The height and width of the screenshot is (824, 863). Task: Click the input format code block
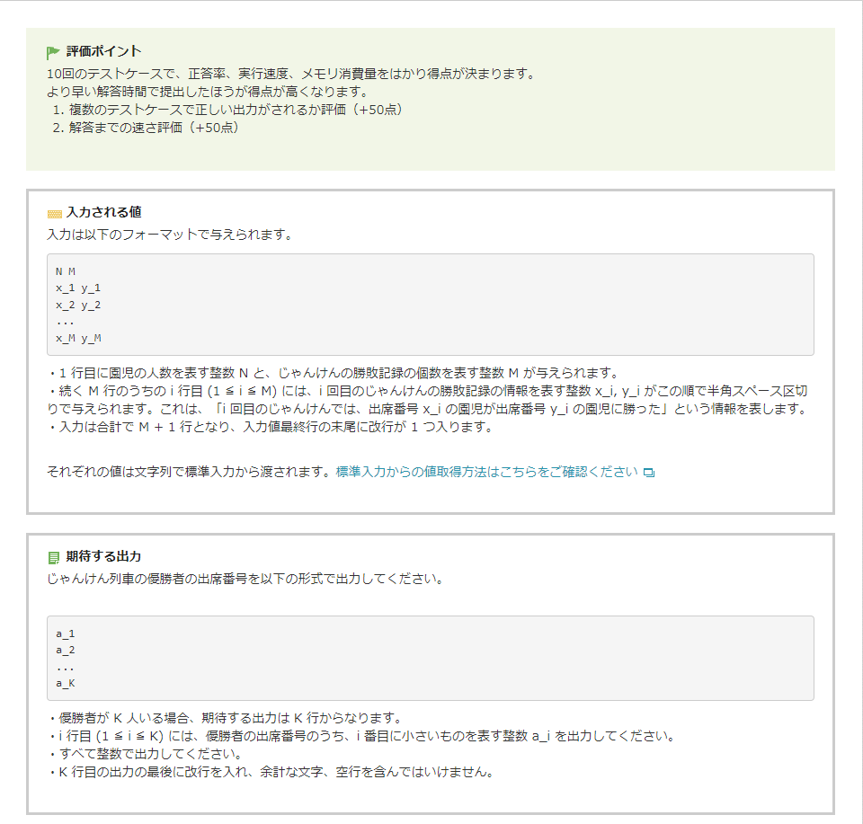click(430, 305)
